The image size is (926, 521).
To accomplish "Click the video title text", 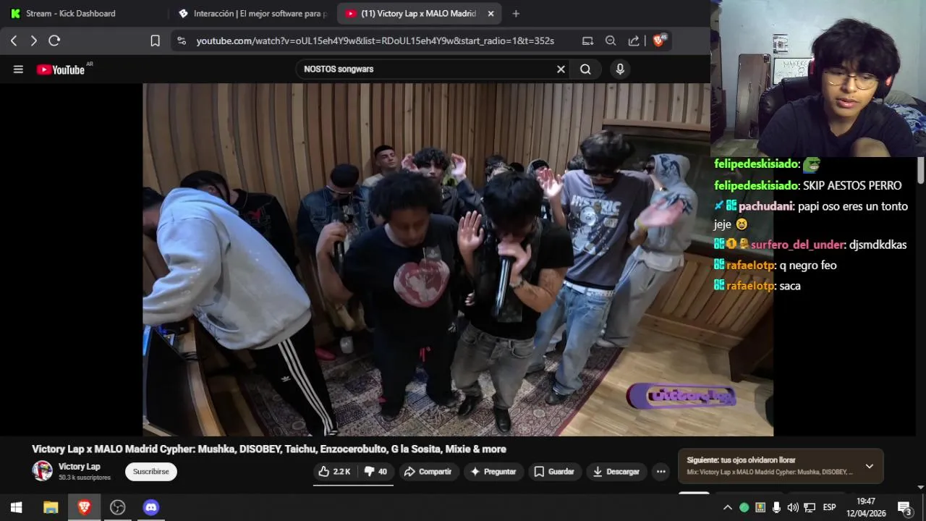I will click(269, 449).
